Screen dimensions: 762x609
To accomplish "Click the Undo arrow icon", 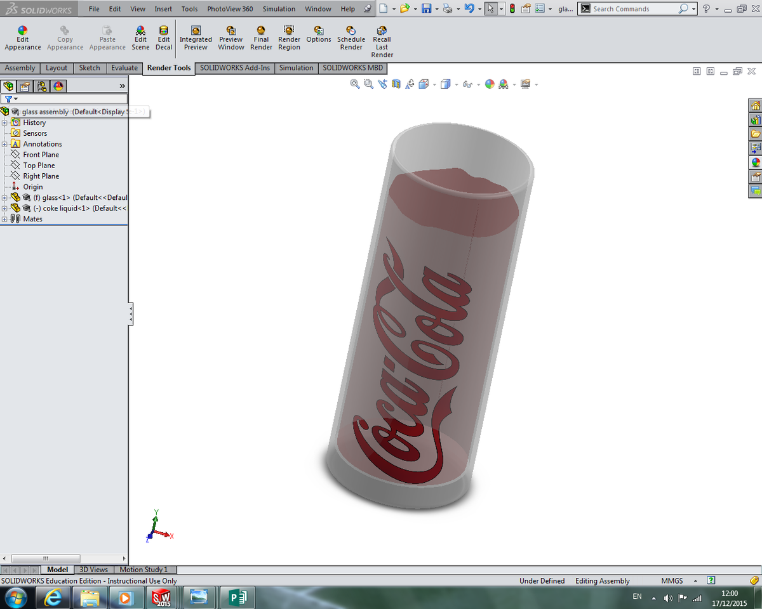I will [x=469, y=9].
